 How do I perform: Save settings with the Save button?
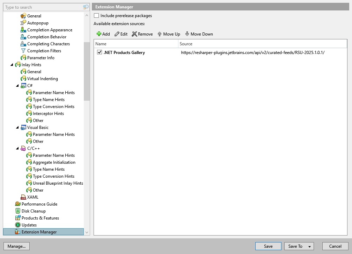268,246
